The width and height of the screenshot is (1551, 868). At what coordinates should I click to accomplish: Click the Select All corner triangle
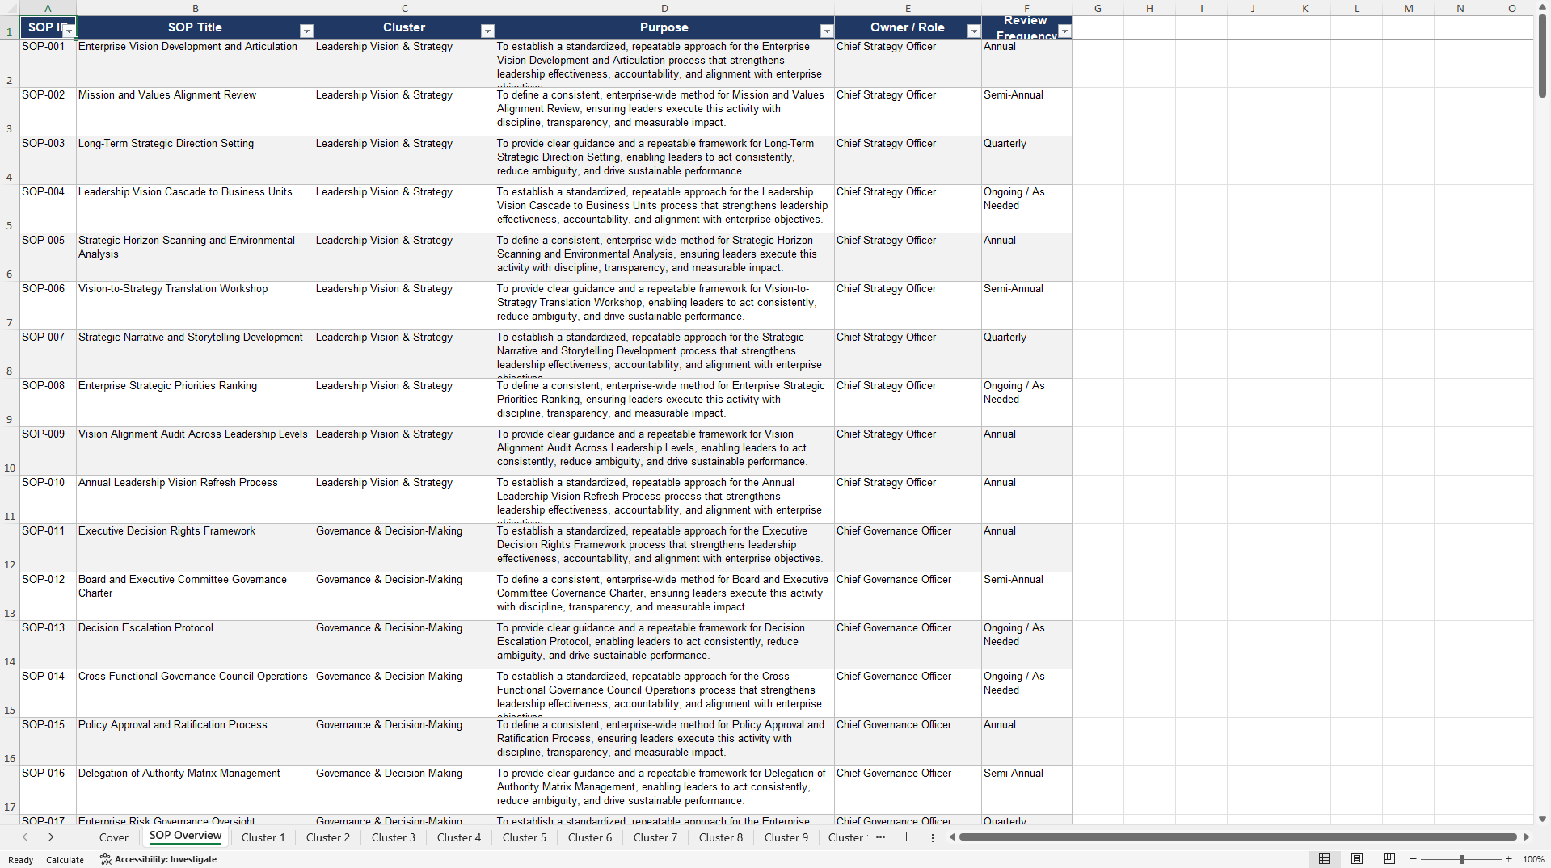click(10, 8)
